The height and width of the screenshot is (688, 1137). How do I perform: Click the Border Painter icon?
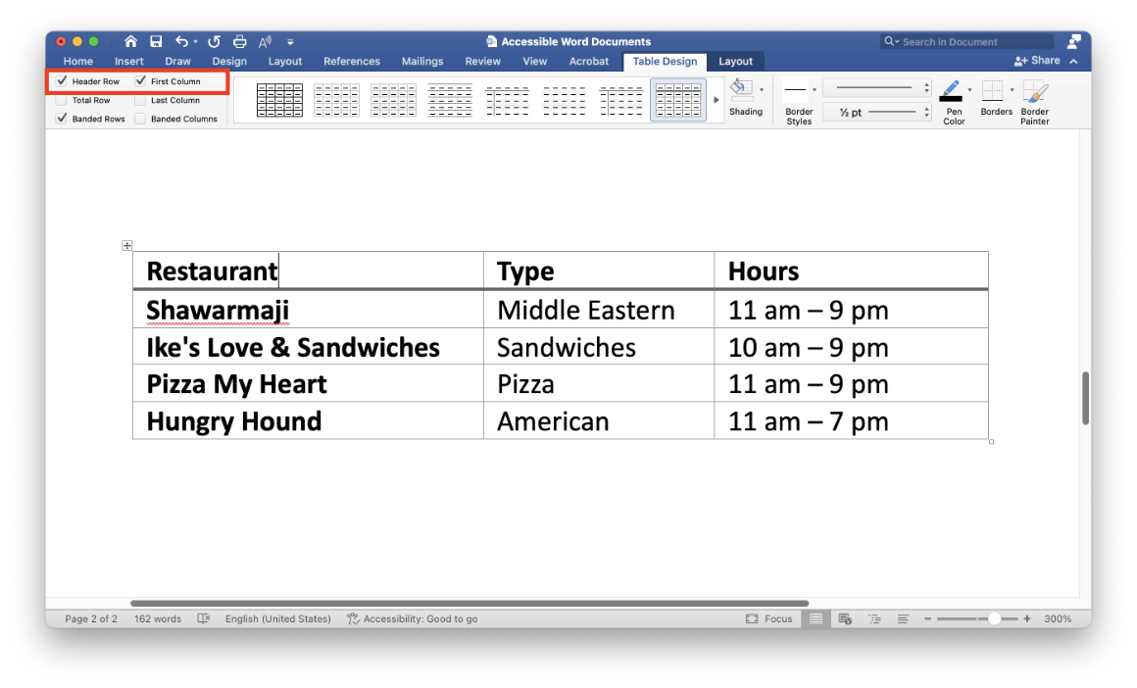(x=1034, y=93)
